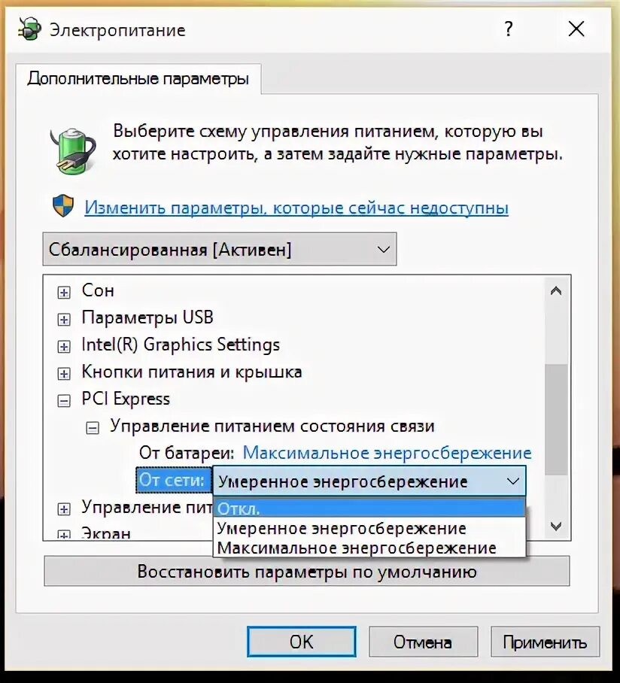Collapse Управление питанием состояния связи node

[x=93, y=428]
